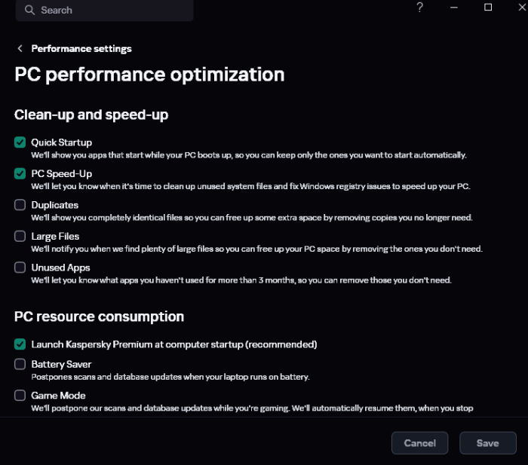The width and height of the screenshot is (528, 465).
Task: Close the Kaspersky window
Action: 520,8
